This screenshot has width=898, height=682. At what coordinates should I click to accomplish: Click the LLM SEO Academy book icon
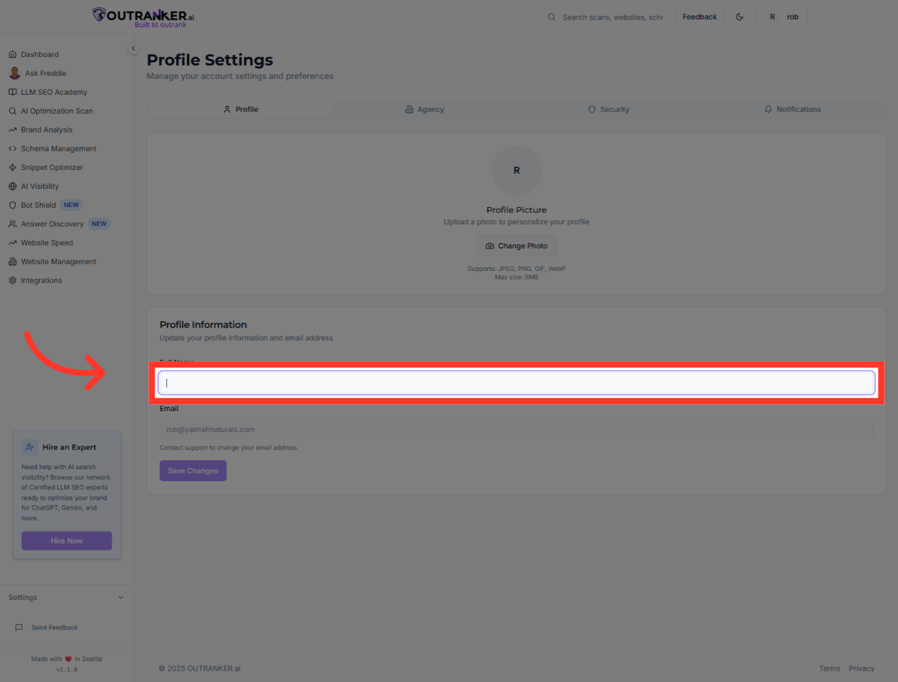(x=13, y=92)
